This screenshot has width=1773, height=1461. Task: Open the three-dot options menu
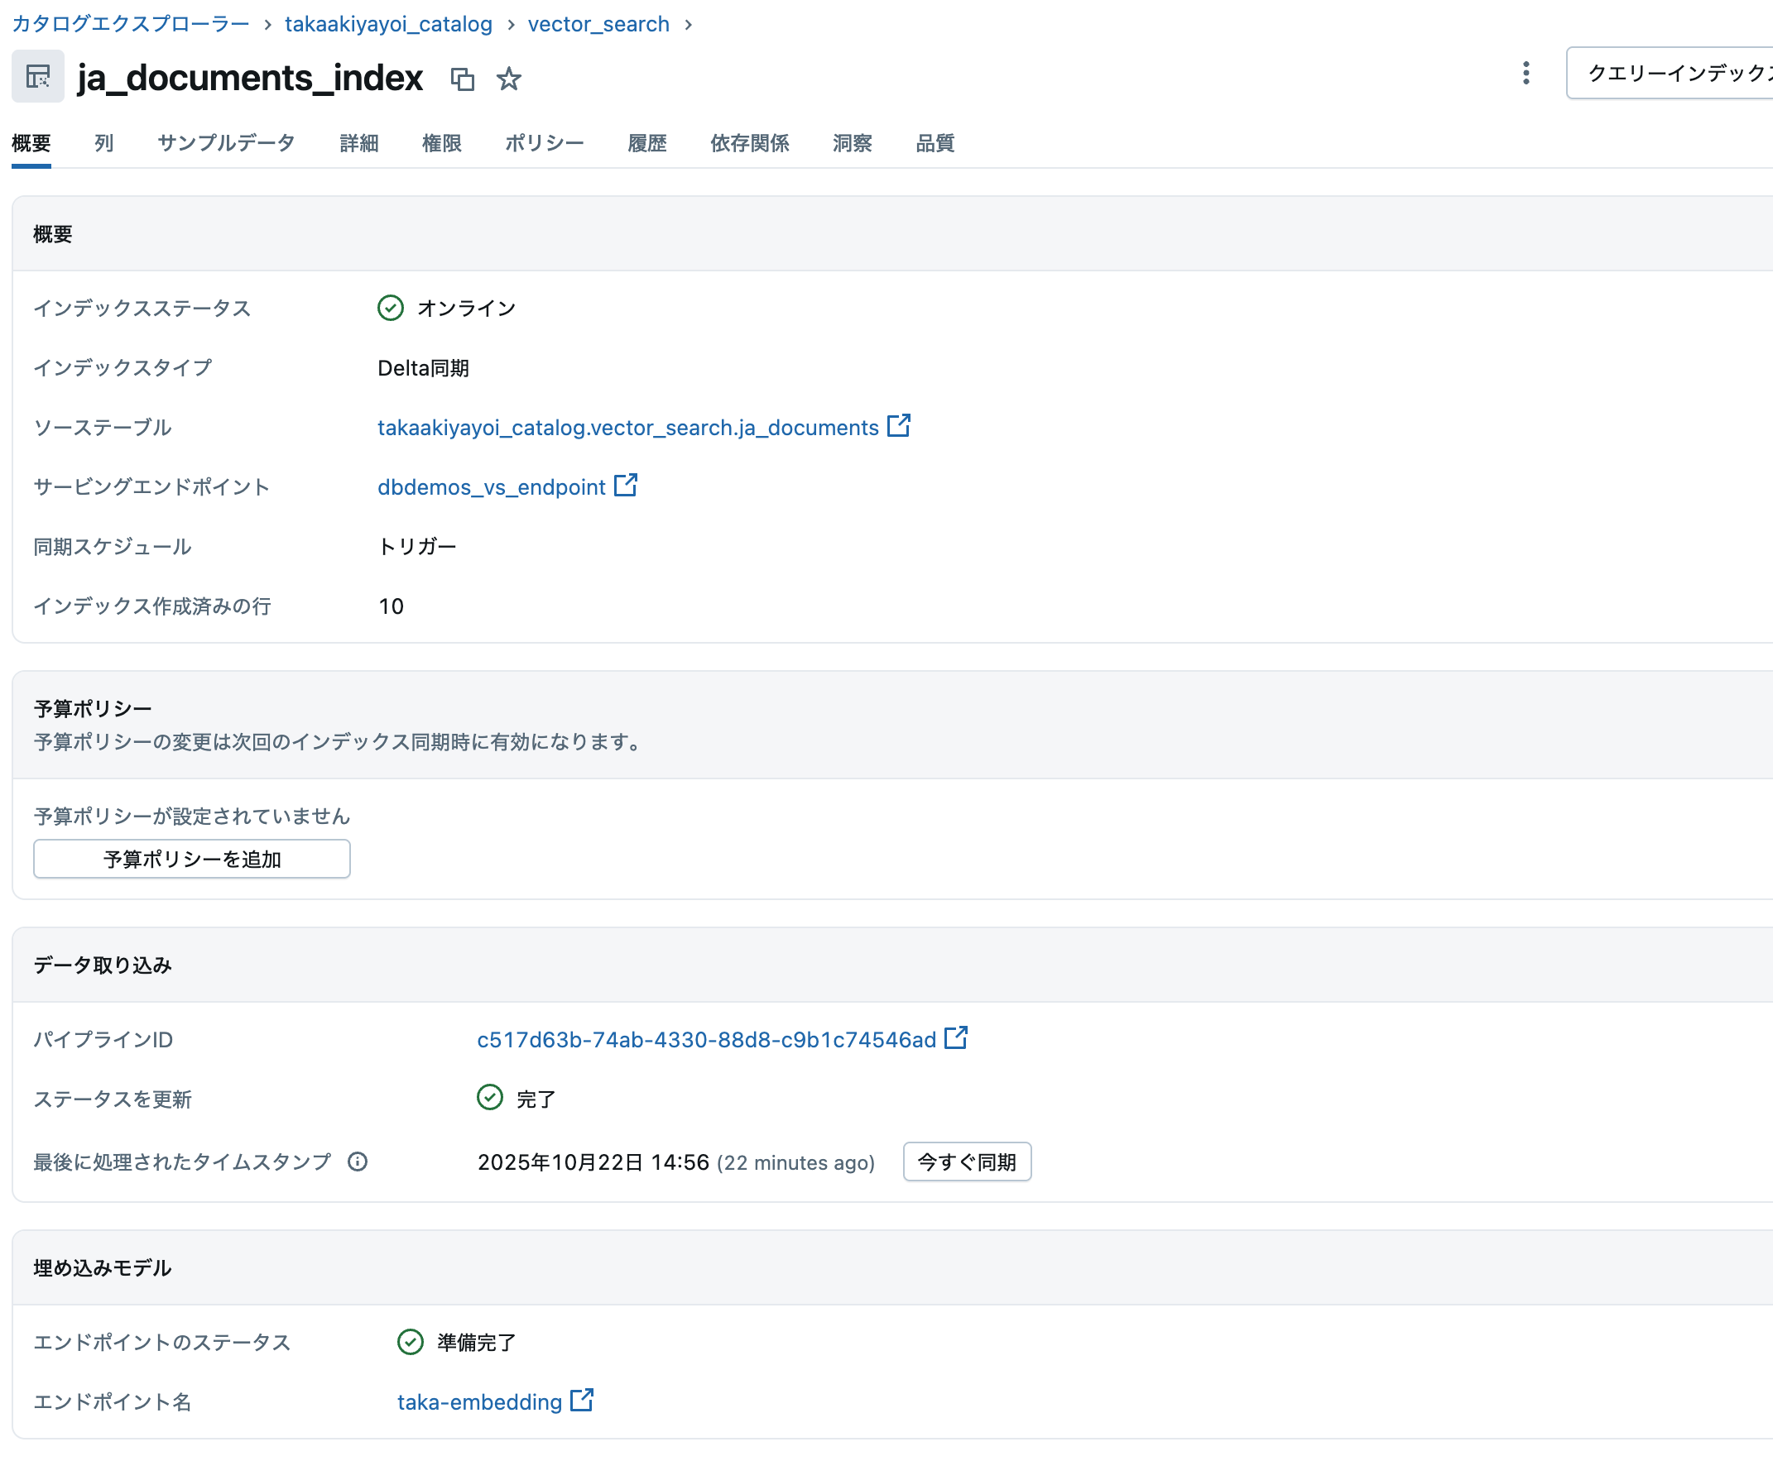[x=1525, y=74]
